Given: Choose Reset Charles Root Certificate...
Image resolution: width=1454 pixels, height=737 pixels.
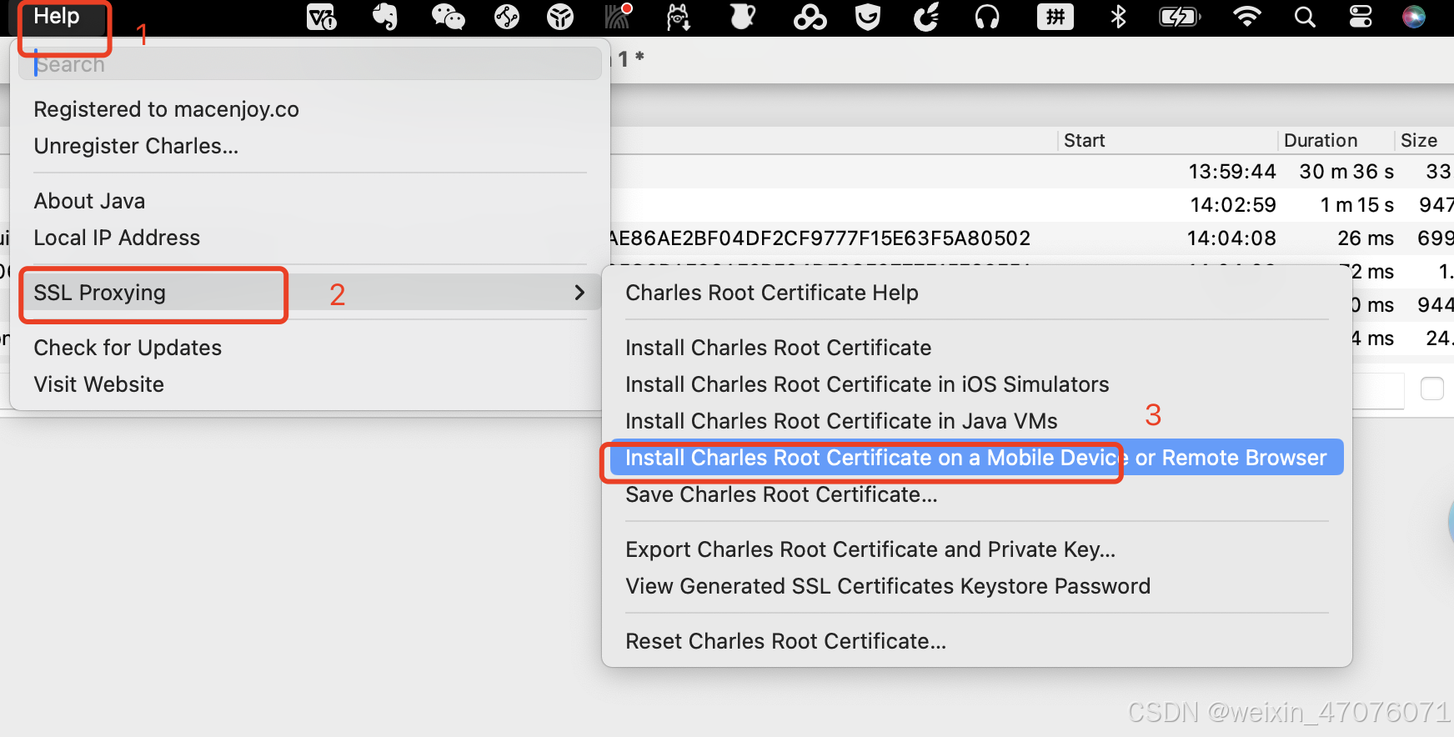Looking at the screenshot, I should (x=977, y=641).
